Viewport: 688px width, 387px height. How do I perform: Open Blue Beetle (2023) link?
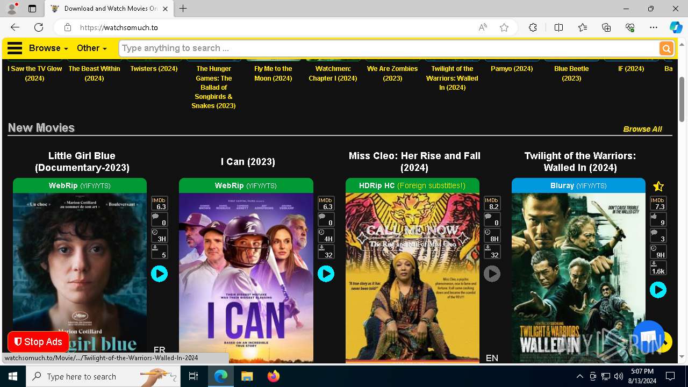click(x=571, y=74)
